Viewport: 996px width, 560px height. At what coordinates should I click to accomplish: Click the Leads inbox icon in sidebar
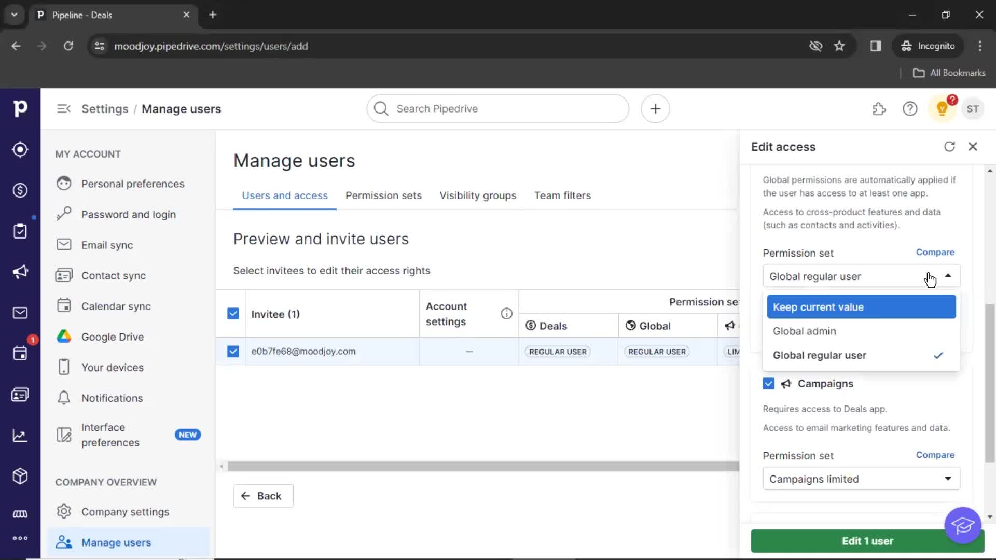pos(20,149)
